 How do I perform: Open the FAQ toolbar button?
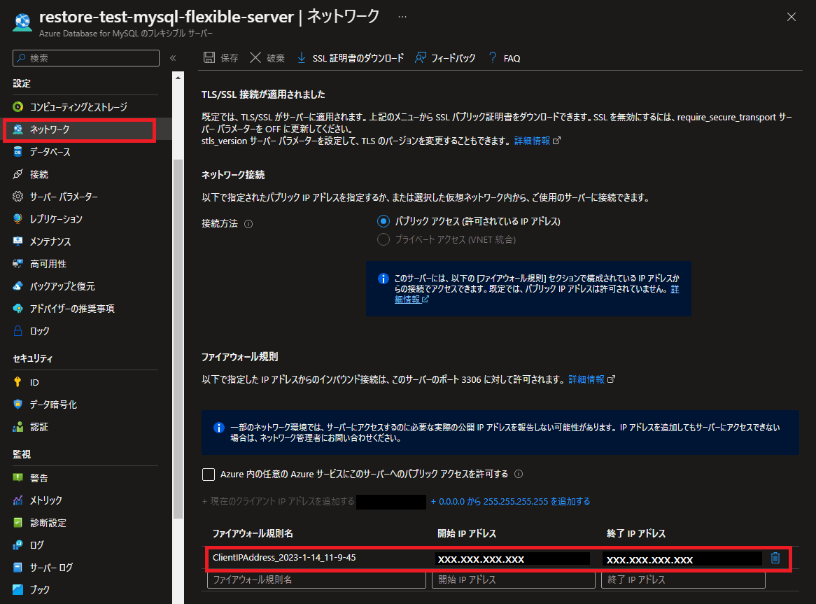click(505, 58)
